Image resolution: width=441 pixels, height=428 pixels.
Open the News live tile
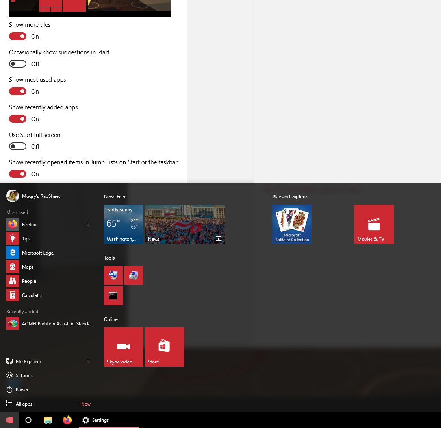pyautogui.click(x=185, y=224)
